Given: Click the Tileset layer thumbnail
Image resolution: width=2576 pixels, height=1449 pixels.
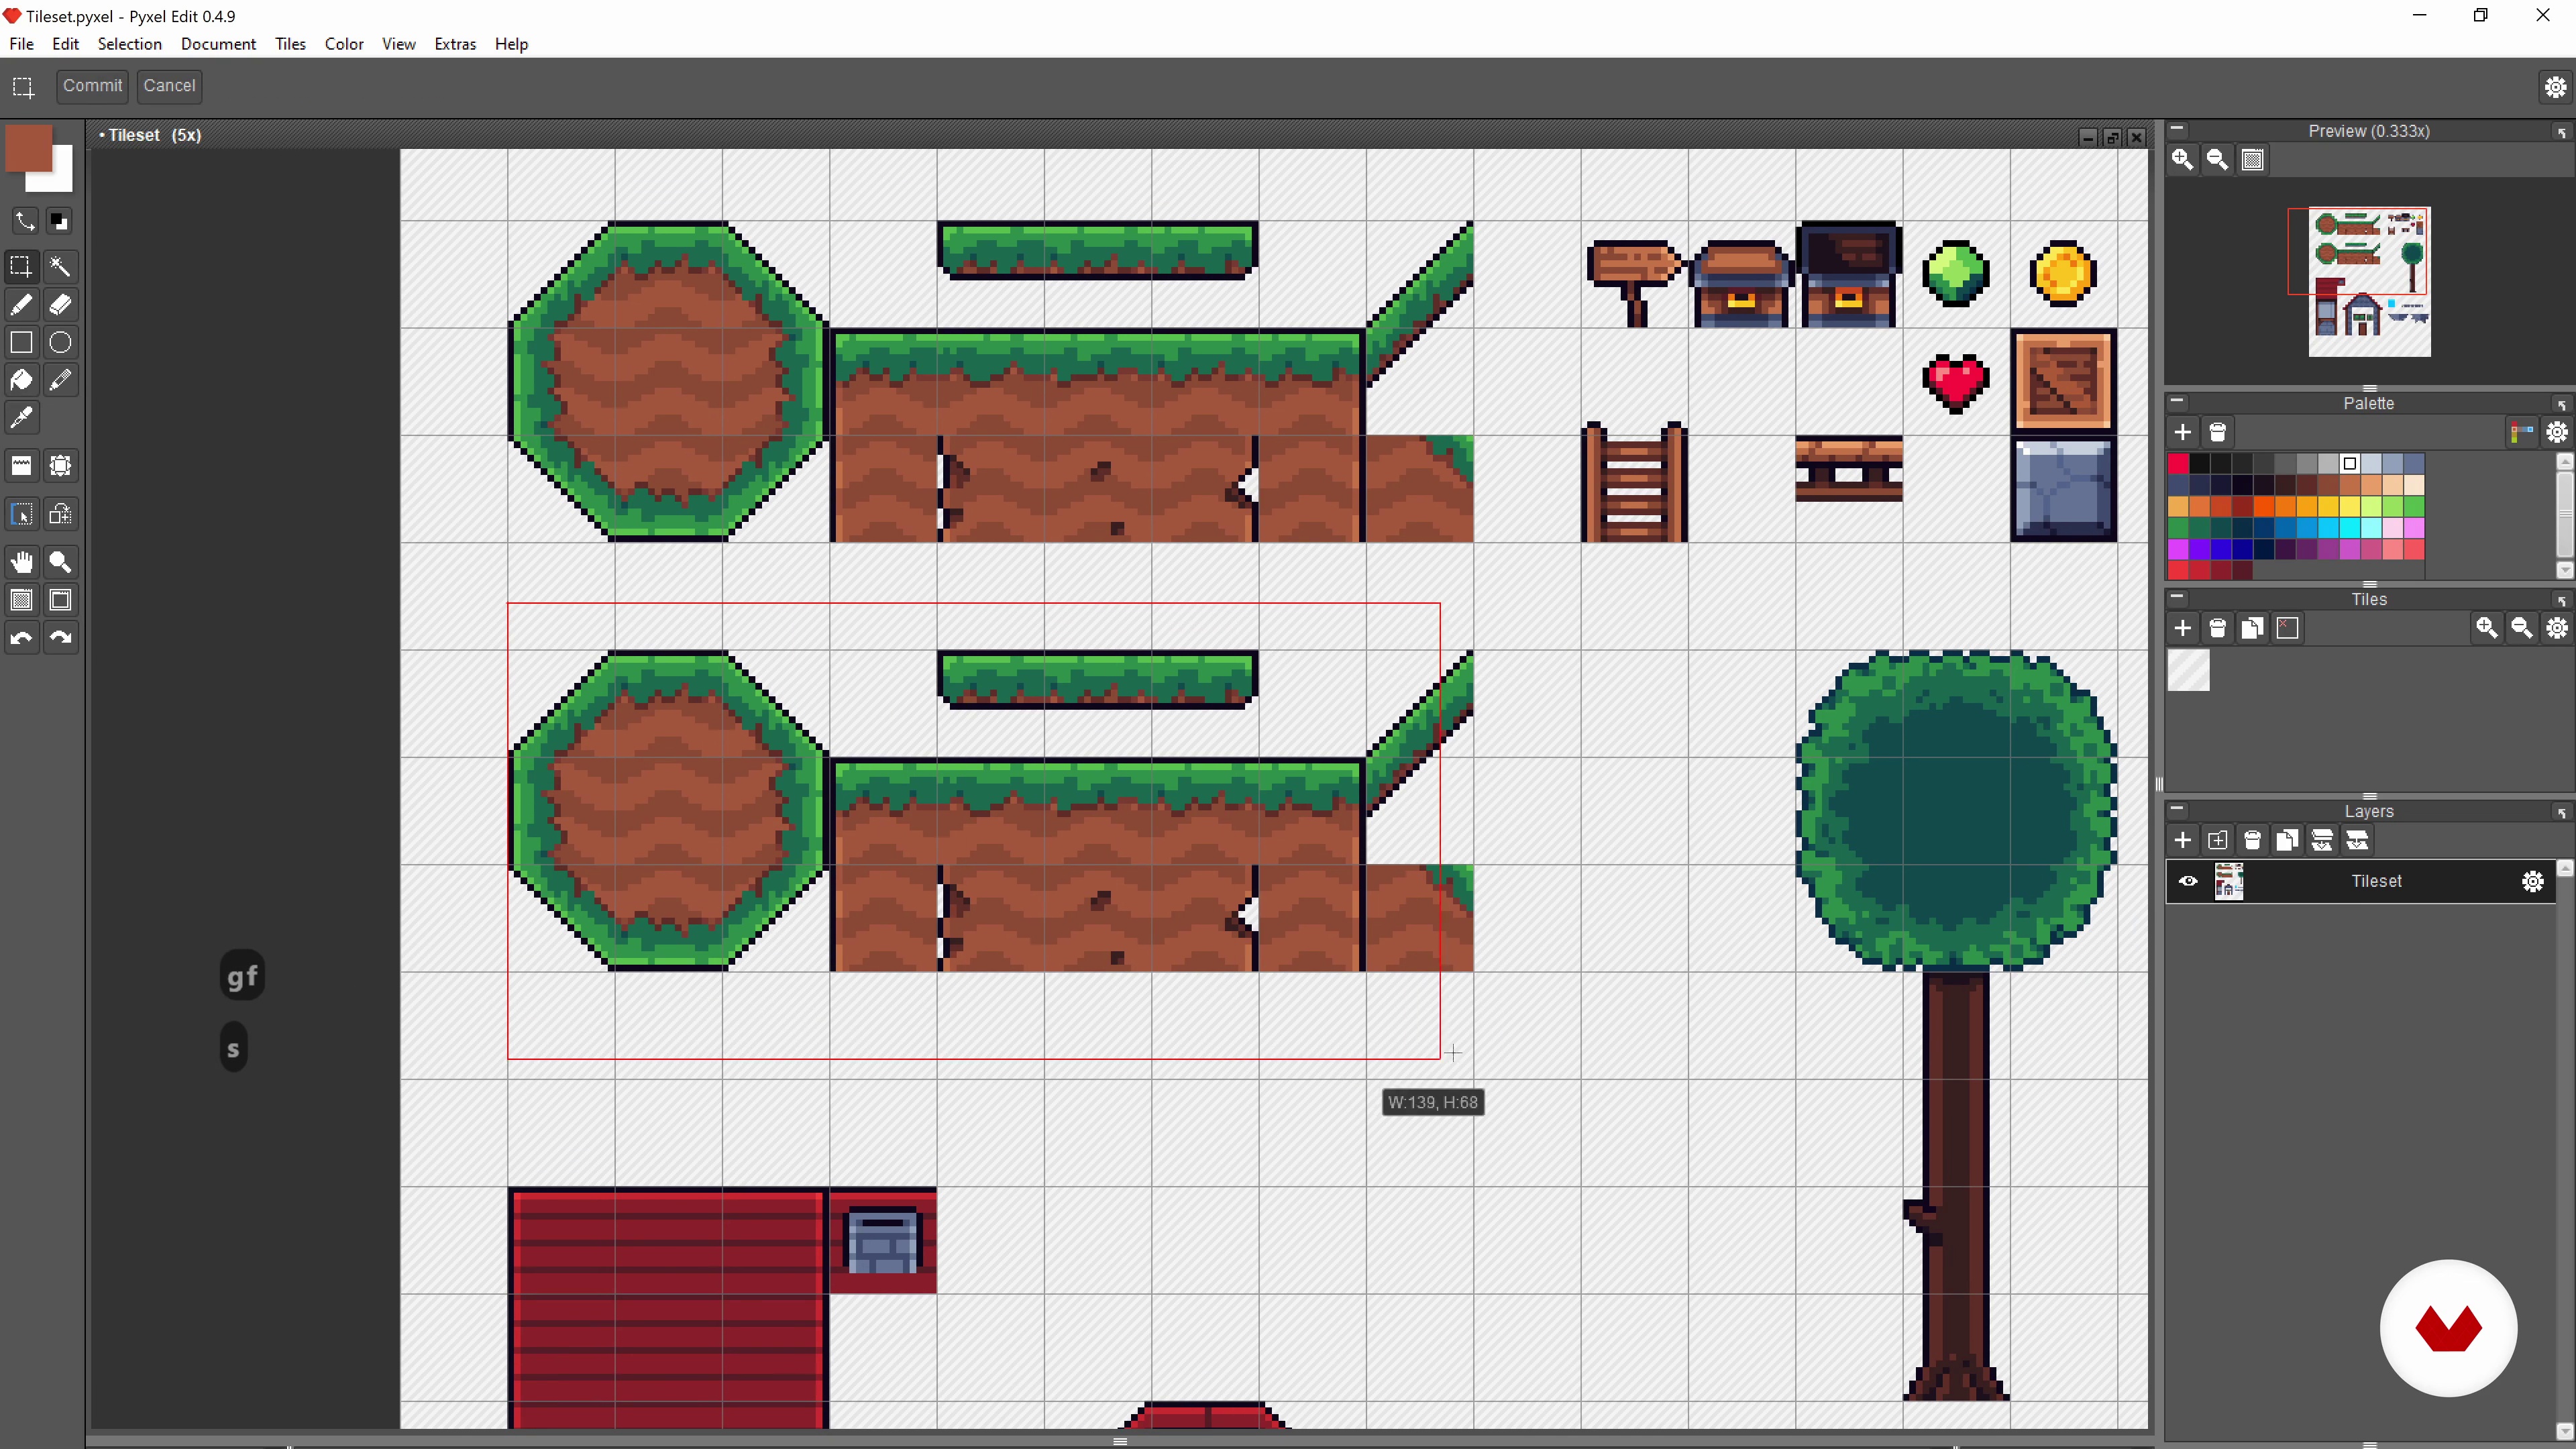Looking at the screenshot, I should point(2228,881).
